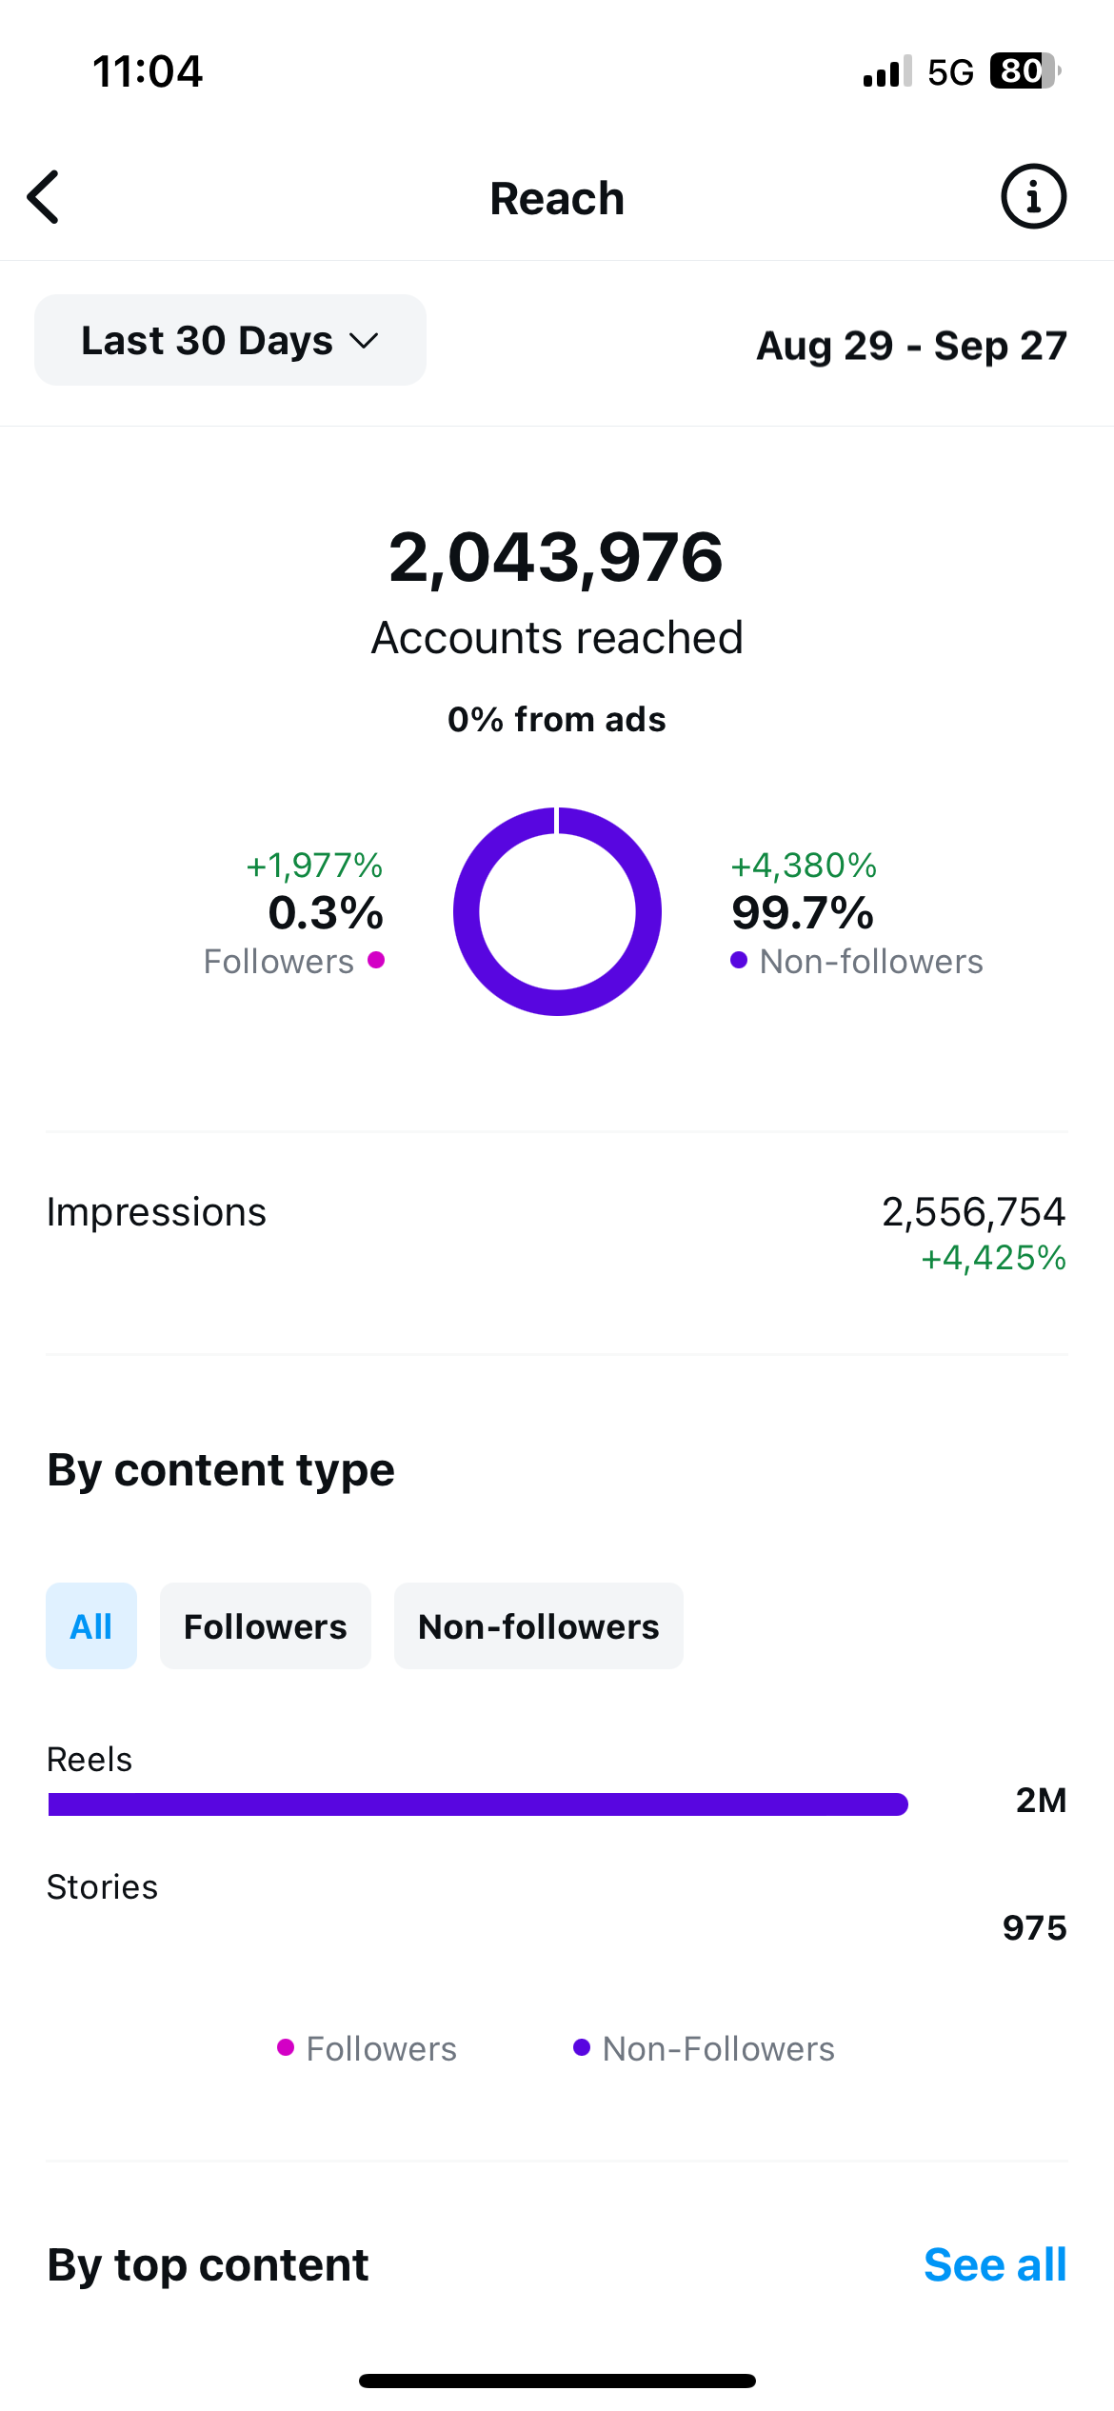Tap the Impressions row

(557, 1233)
